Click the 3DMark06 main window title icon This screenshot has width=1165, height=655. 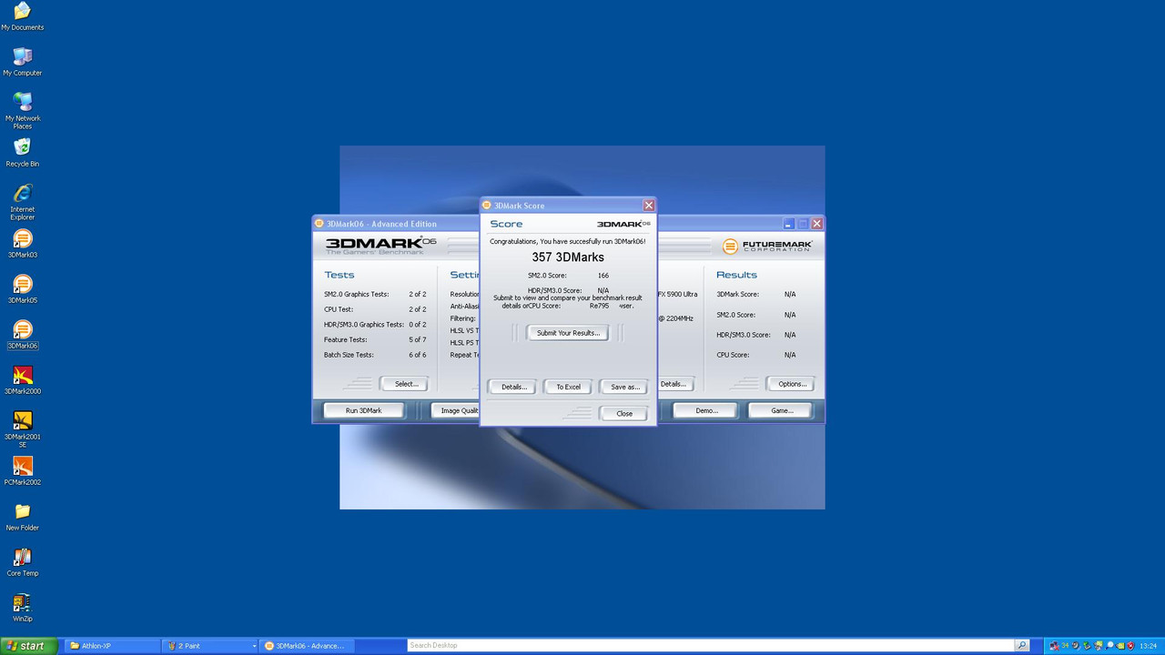coord(319,224)
